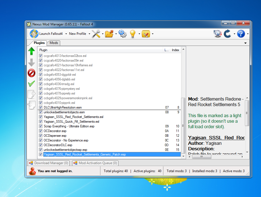Open the Download Manager (0) tab
The image size is (261, 197).
point(49,163)
